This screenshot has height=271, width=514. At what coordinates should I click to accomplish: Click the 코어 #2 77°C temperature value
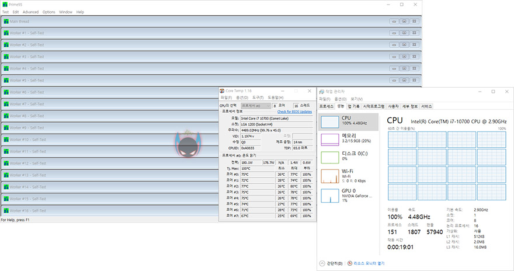point(258,186)
